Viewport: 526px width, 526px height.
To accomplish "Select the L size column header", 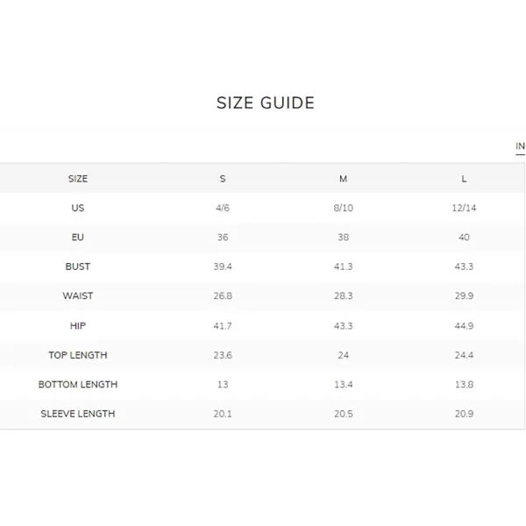I will [x=464, y=179].
